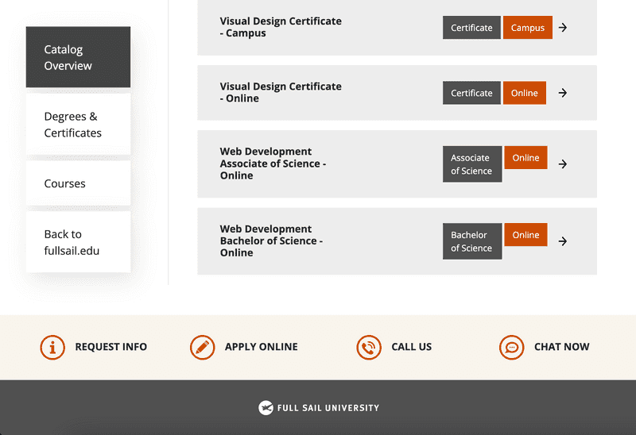Click arrow for Visual Design Certificate - Campus
This screenshot has height=435, width=636.
tap(563, 28)
